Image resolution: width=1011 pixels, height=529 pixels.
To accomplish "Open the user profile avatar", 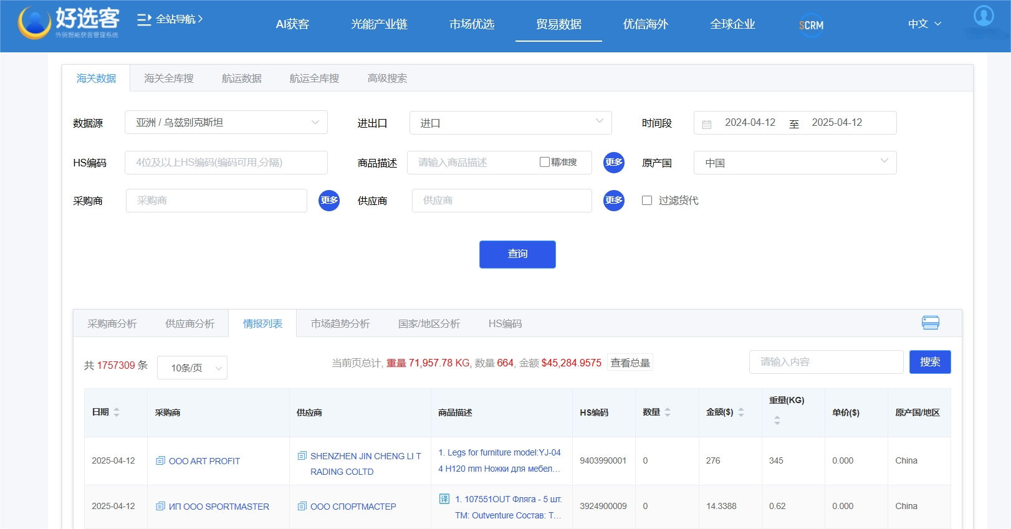I will pos(984,16).
